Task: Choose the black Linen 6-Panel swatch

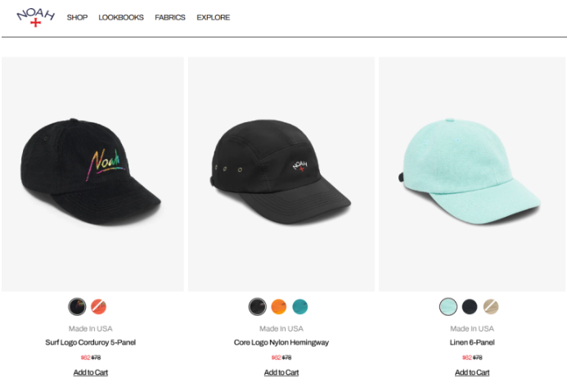Action: click(470, 307)
